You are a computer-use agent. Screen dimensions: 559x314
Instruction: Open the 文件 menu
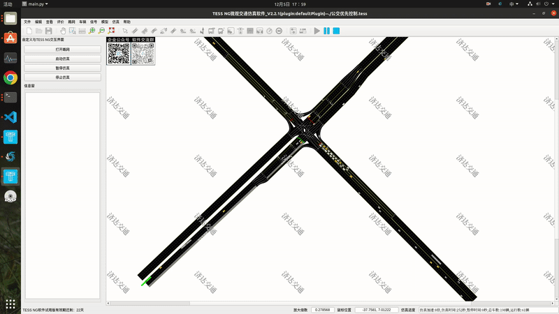[x=27, y=22]
